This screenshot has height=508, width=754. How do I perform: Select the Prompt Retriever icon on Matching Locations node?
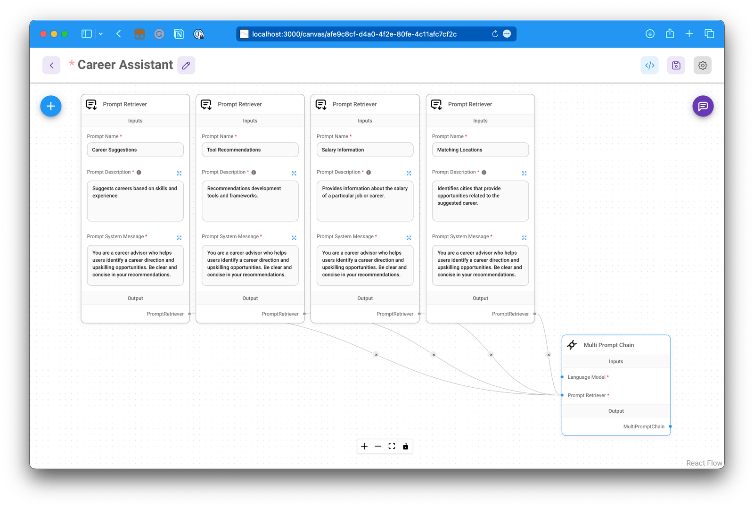pos(437,104)
